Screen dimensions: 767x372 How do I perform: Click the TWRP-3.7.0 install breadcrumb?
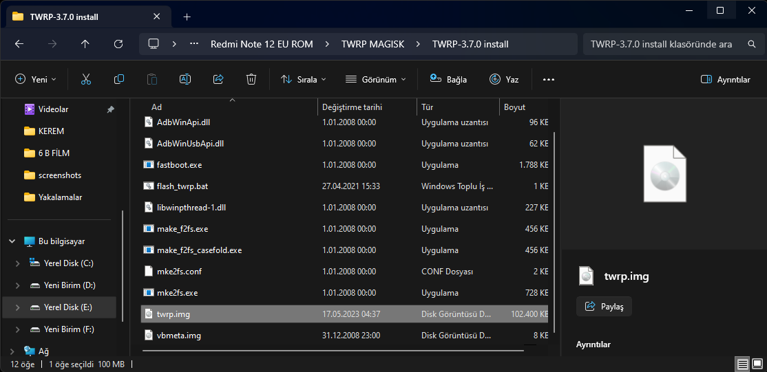(470, 44)
